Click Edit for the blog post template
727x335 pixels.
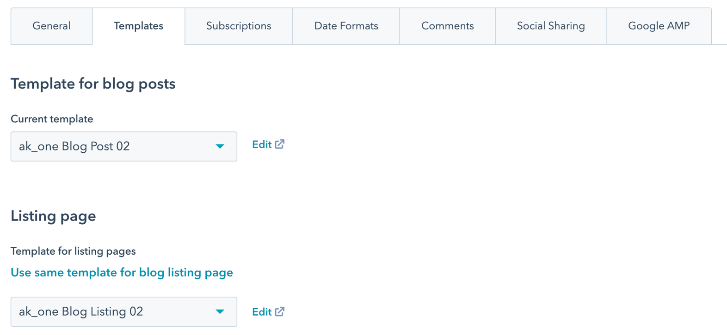pyautogui.click(x=262, y=145)
